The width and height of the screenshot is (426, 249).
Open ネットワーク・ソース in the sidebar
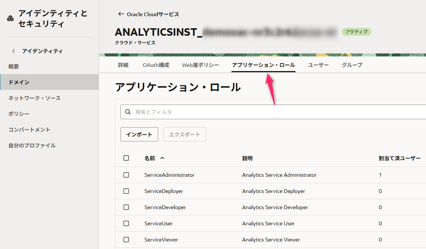pyautogui.click(x=35, y=98)
